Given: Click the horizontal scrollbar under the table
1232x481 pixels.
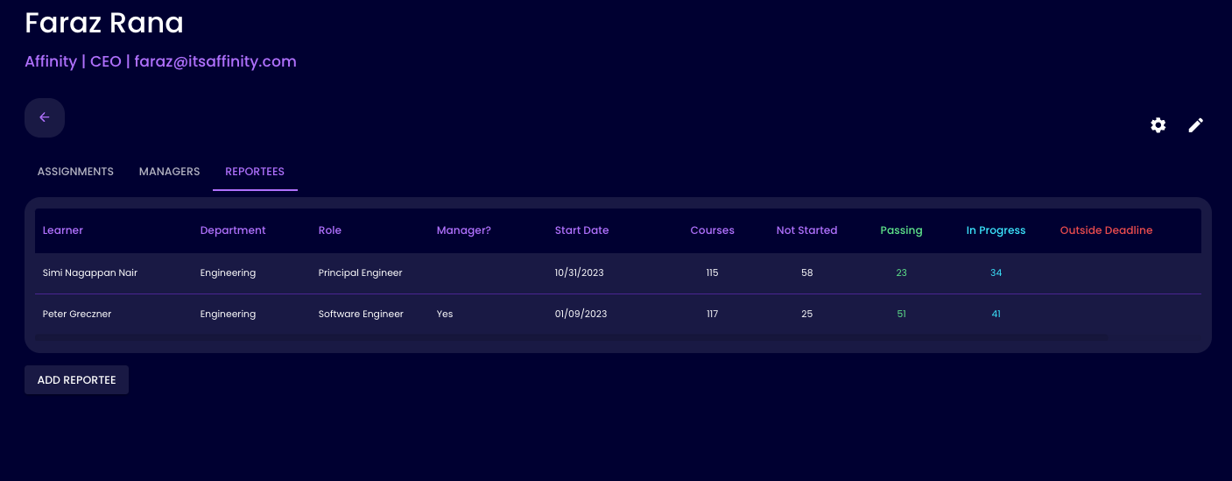Looking at the screenshot, I should (x=571, y=337).
